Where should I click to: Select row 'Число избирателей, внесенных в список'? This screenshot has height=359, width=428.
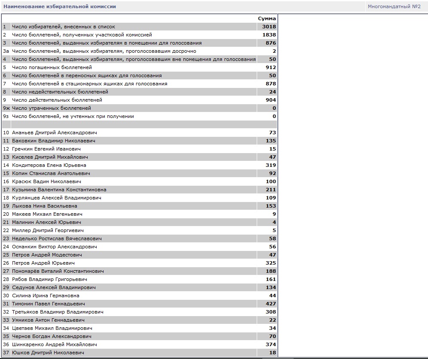[64, 27]
